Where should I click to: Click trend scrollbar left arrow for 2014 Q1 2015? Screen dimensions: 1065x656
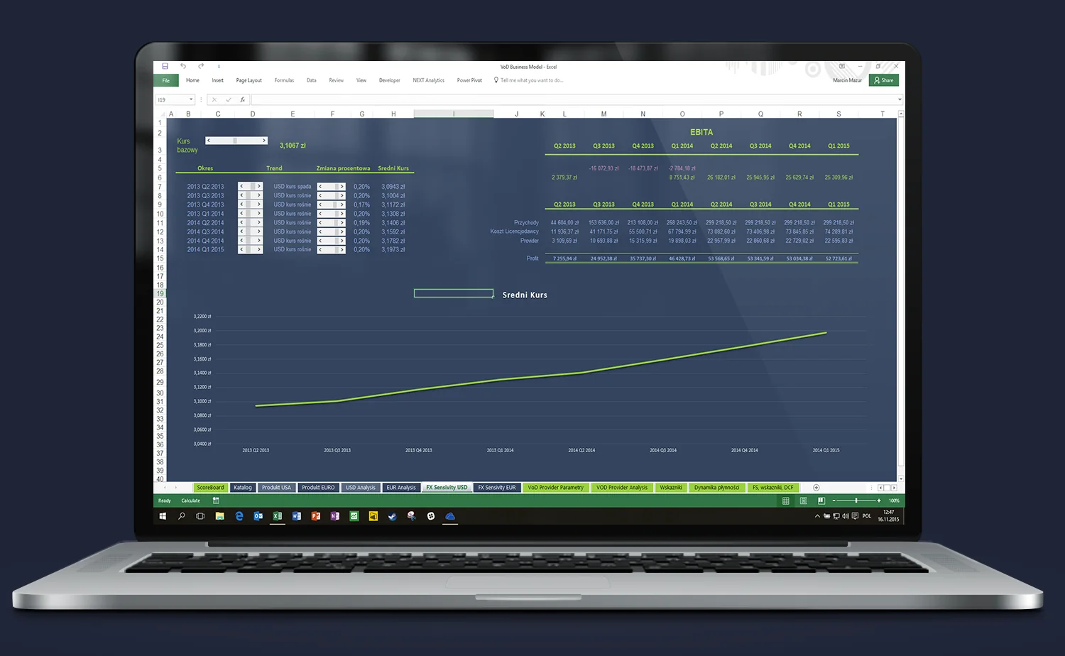click(x=241, y=249)
